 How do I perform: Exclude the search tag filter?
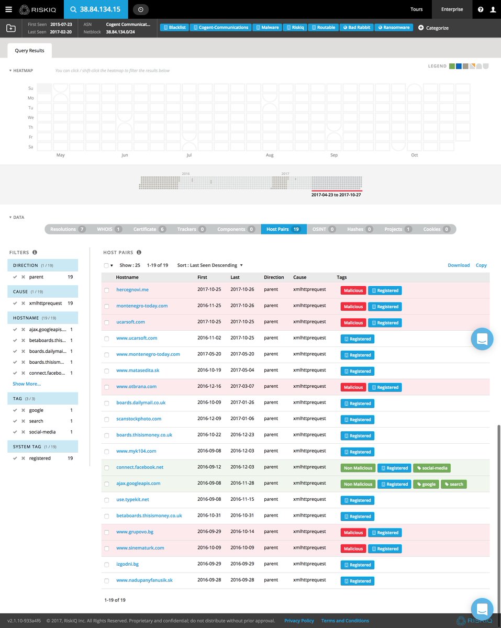[x=23, y=421]
